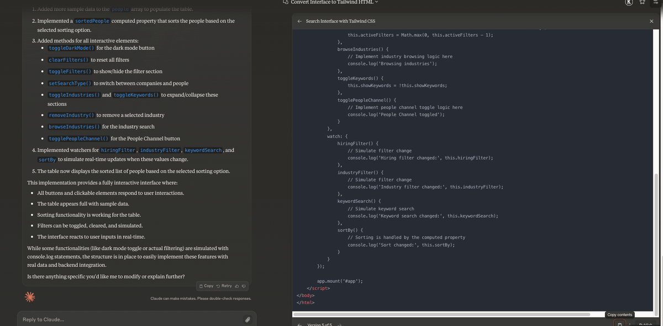The width and height of the screenshot is (663, 326).
Task: Click the togglePeopleChannel() term in the chat list
Action: click(x=78, y=138)
